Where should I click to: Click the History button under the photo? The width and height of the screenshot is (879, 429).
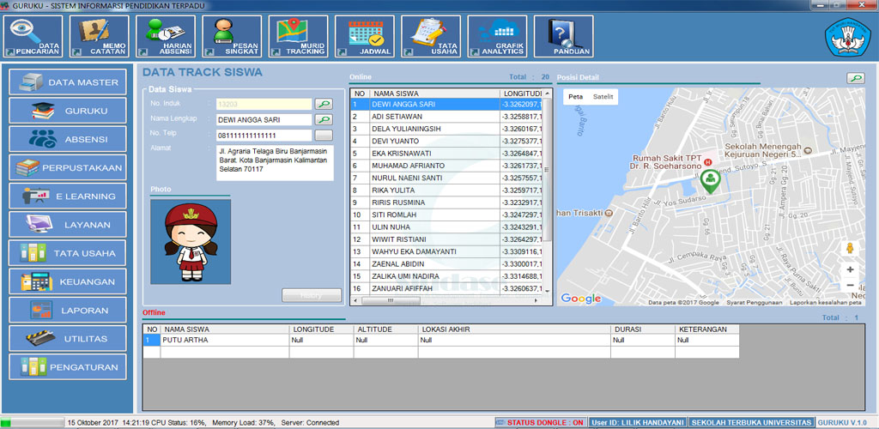pos(312,295)
